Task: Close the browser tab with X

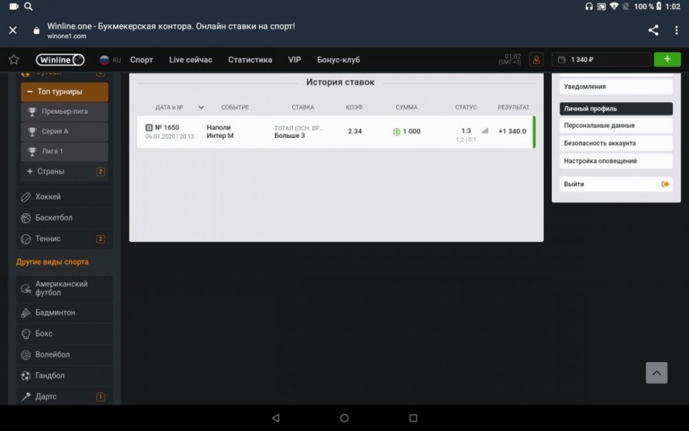Action: (x=12, y=30)
